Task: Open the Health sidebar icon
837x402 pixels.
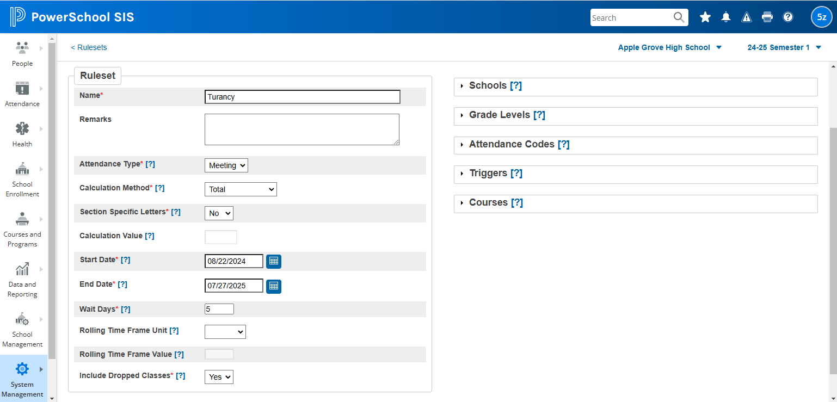Action: 22,128
